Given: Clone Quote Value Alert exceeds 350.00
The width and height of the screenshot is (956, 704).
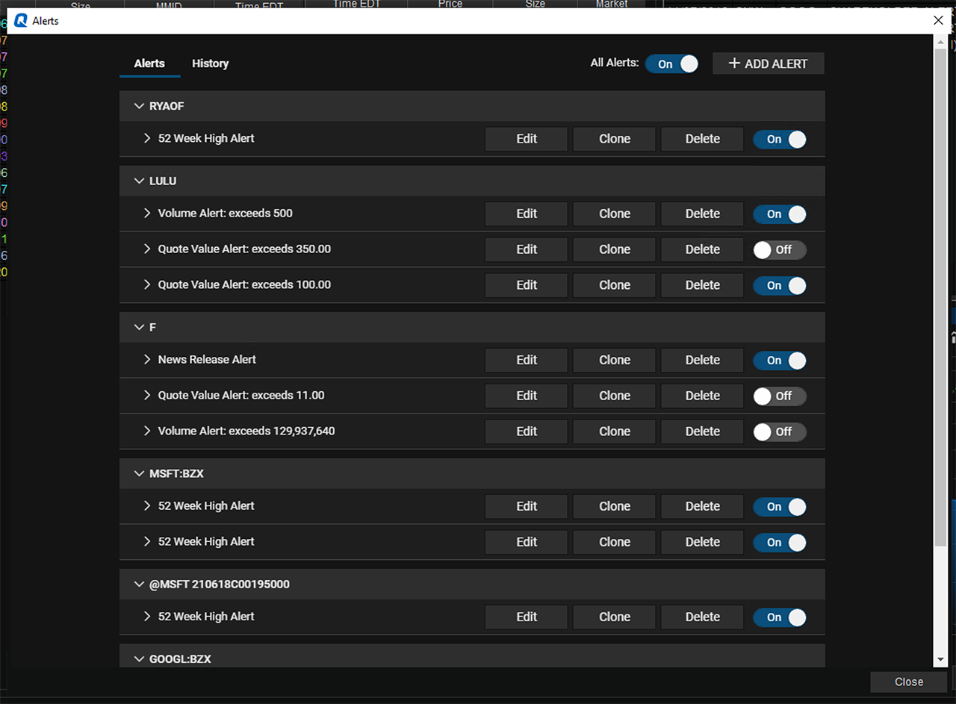Looking at the screenshot, I should [615, 249].
